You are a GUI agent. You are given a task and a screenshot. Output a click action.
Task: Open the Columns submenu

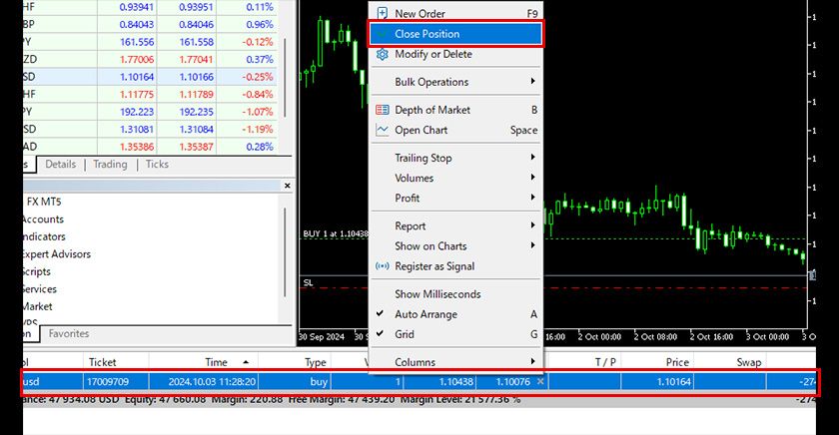tap(415, 362)
